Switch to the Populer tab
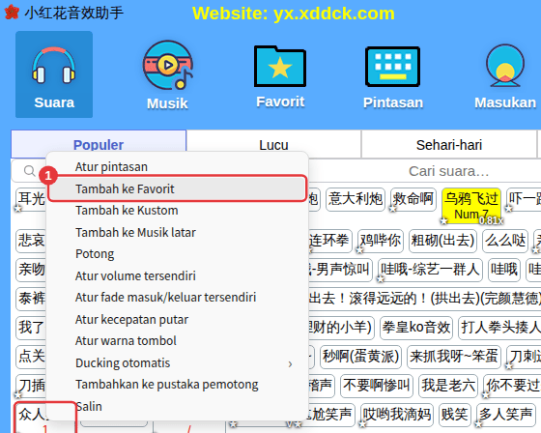 pyautogui.click(x=99, y=144)
